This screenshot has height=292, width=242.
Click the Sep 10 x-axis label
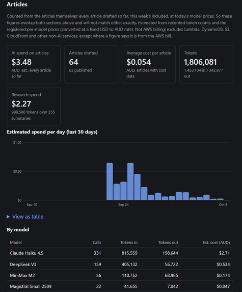click(x=32, y=205)
